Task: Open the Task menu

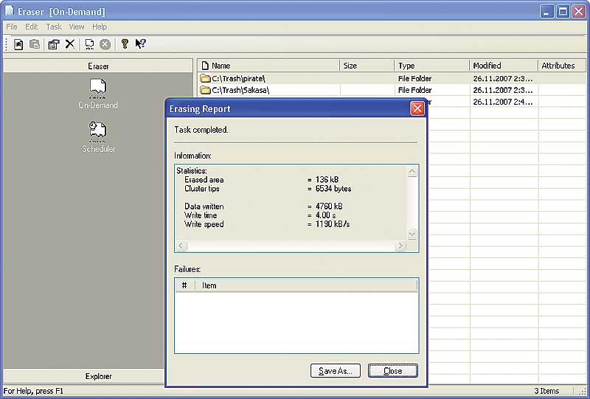Action: [54, 27]
